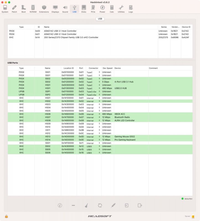Click the circular refresh icon
The height and width of the screenshot is (221, 200).
pos(100,205)
